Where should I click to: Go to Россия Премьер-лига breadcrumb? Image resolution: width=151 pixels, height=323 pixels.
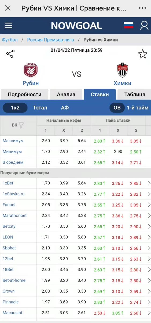[50, 40]
